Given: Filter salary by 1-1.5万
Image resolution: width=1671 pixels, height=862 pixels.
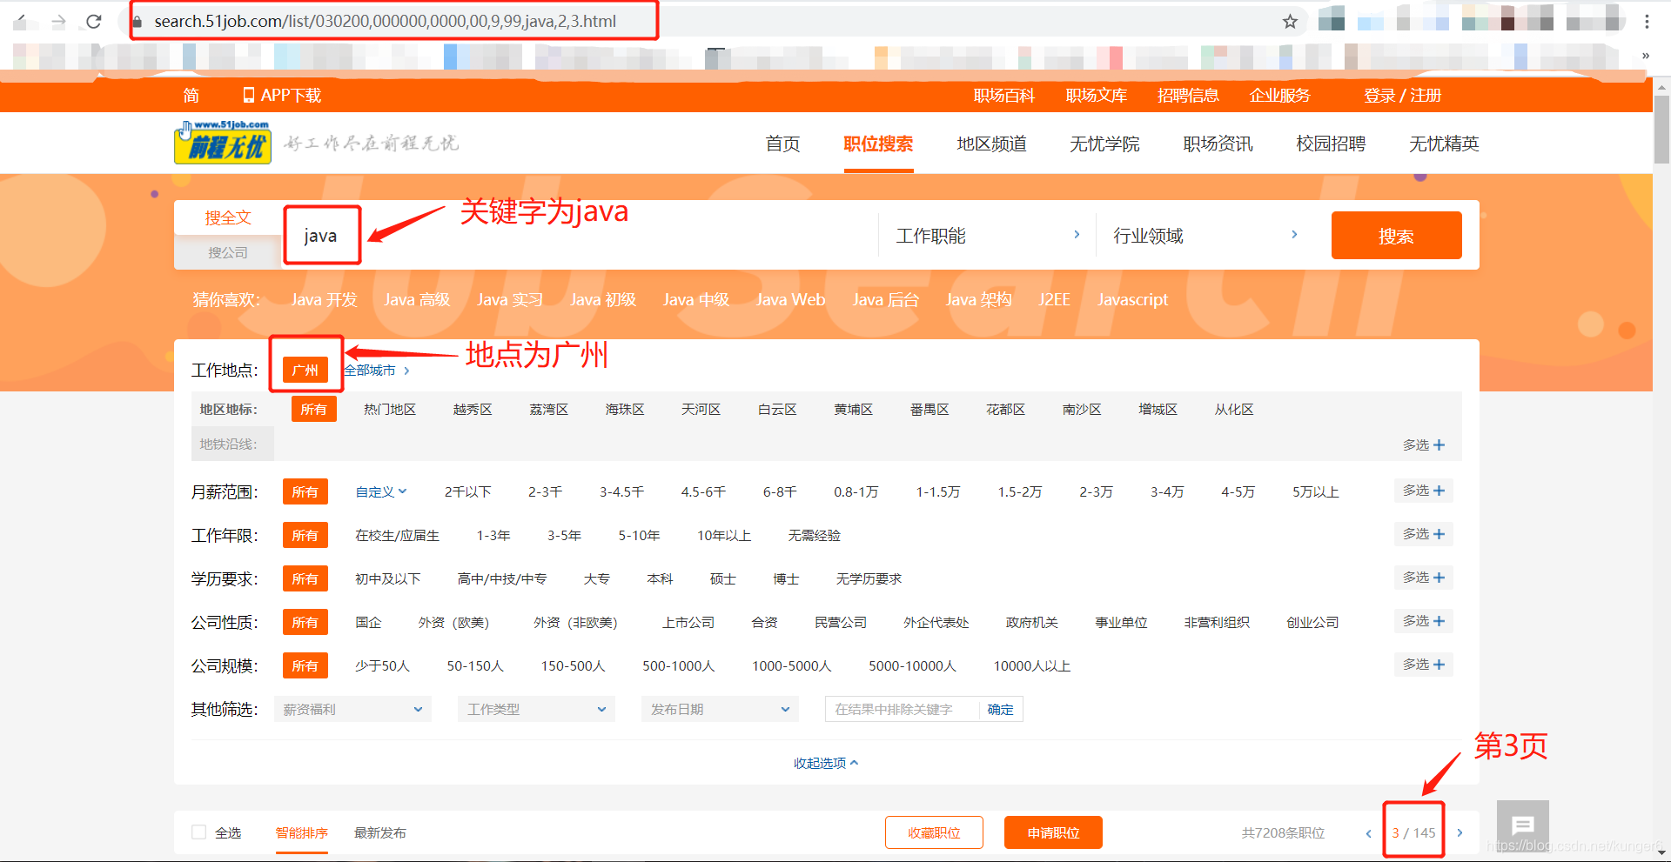Looking at the screenshot, I should (938, 491).
